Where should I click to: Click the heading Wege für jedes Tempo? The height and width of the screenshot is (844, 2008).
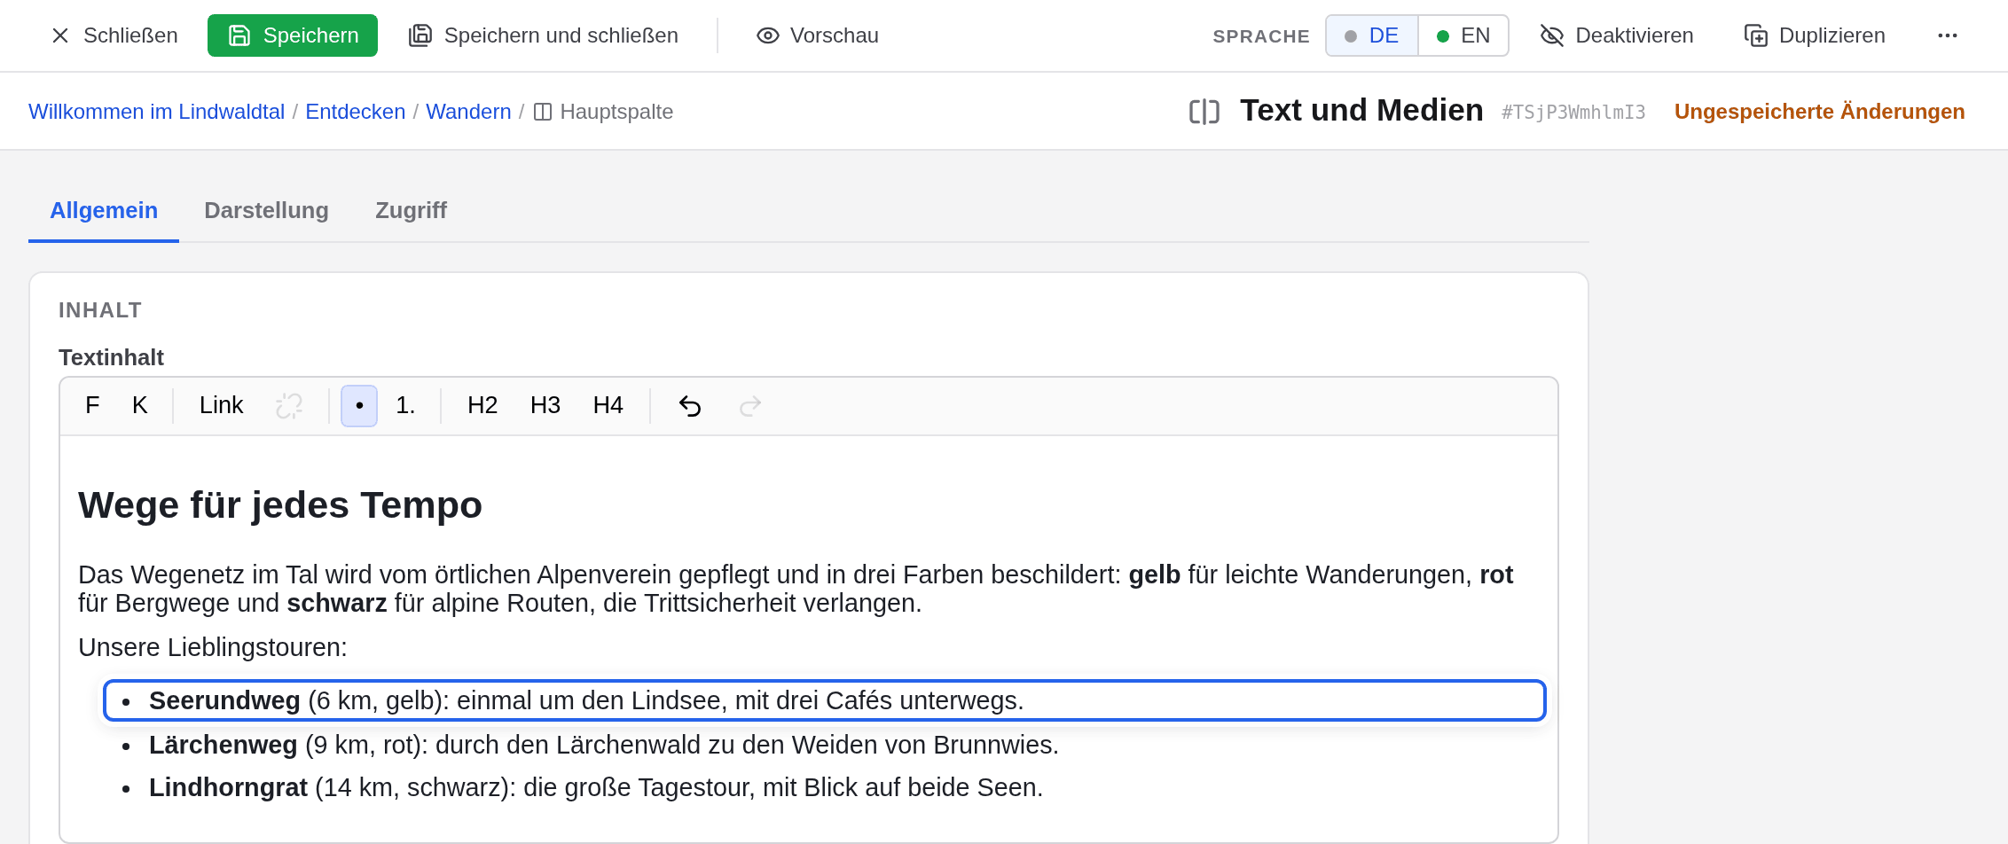pos(280,504)
